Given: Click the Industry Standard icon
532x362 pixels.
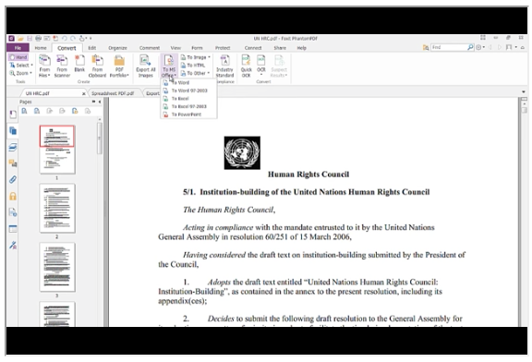Looking at the screenshot, I should click(224, 66).
